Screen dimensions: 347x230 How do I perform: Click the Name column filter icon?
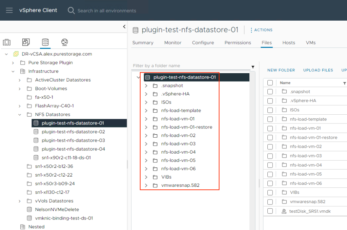coord(345,83)
